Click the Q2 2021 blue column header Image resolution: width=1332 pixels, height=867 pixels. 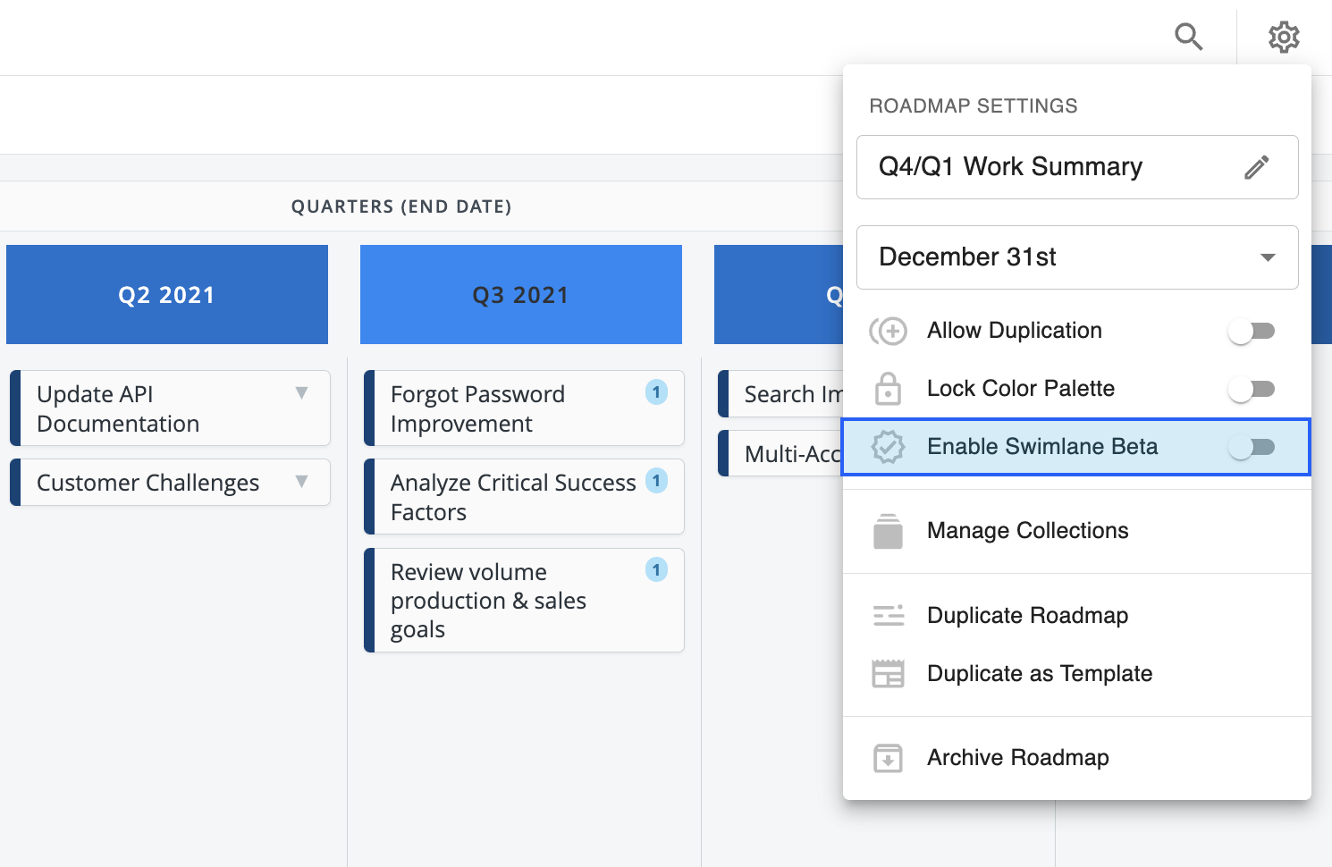coord(167,295)
